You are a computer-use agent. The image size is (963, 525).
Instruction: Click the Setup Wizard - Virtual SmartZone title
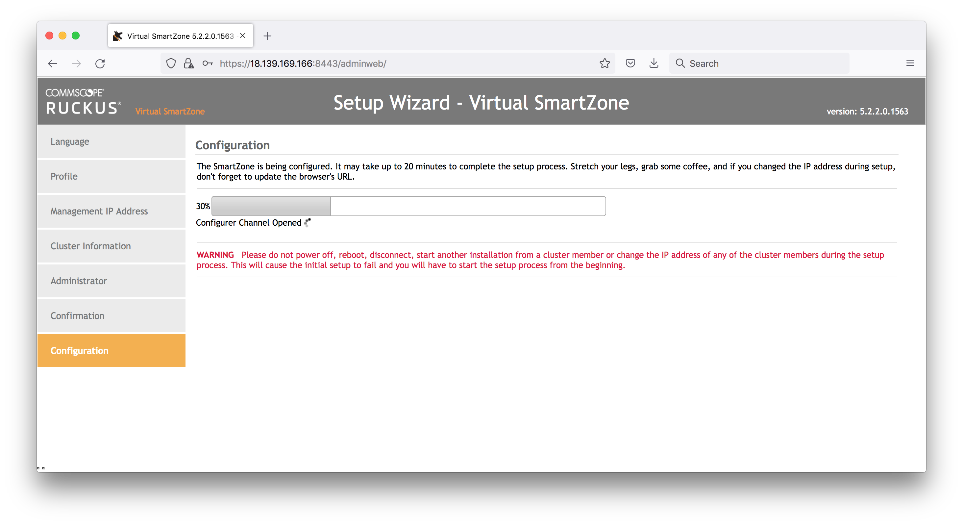pos(481,103)
